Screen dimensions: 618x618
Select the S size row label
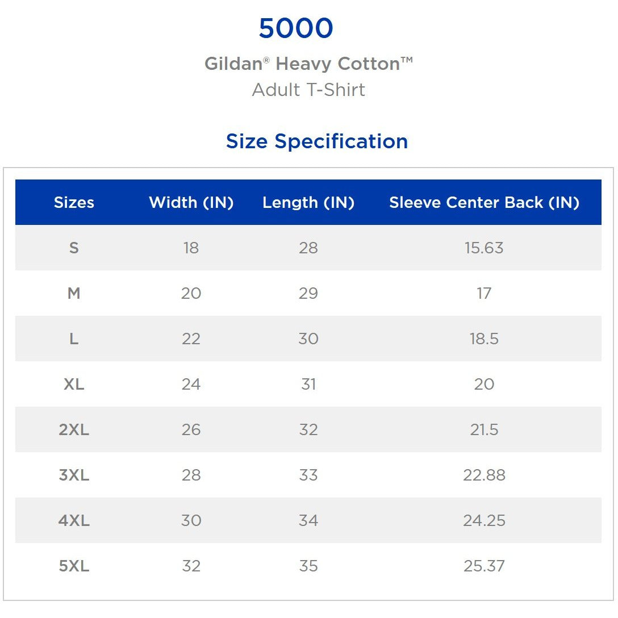74,248
